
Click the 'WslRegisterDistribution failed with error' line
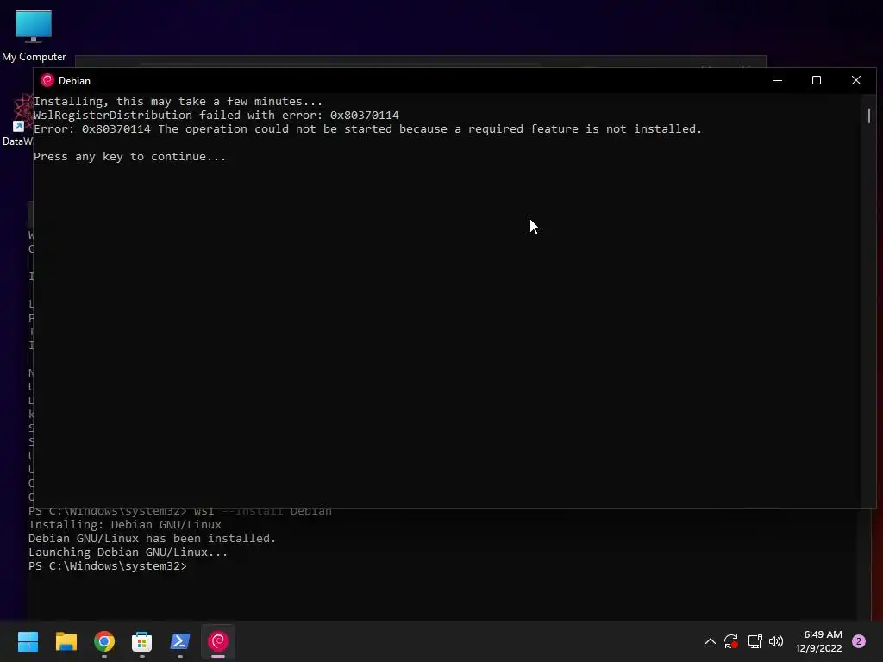[x=216, y=115]
